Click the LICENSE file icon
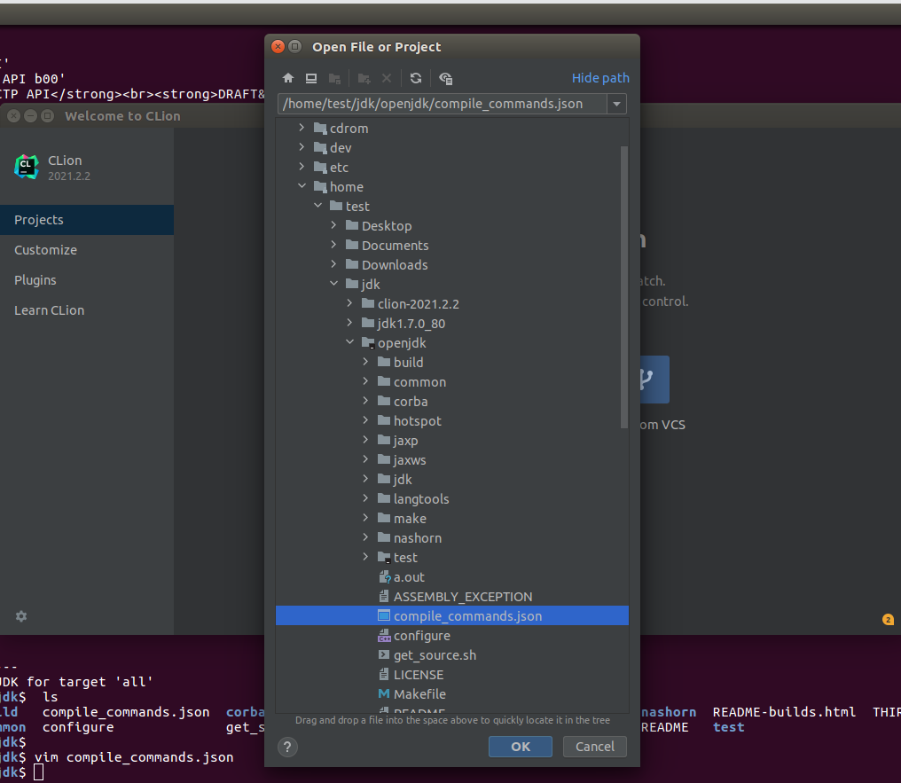901x783 pixels. click(384, 675)
